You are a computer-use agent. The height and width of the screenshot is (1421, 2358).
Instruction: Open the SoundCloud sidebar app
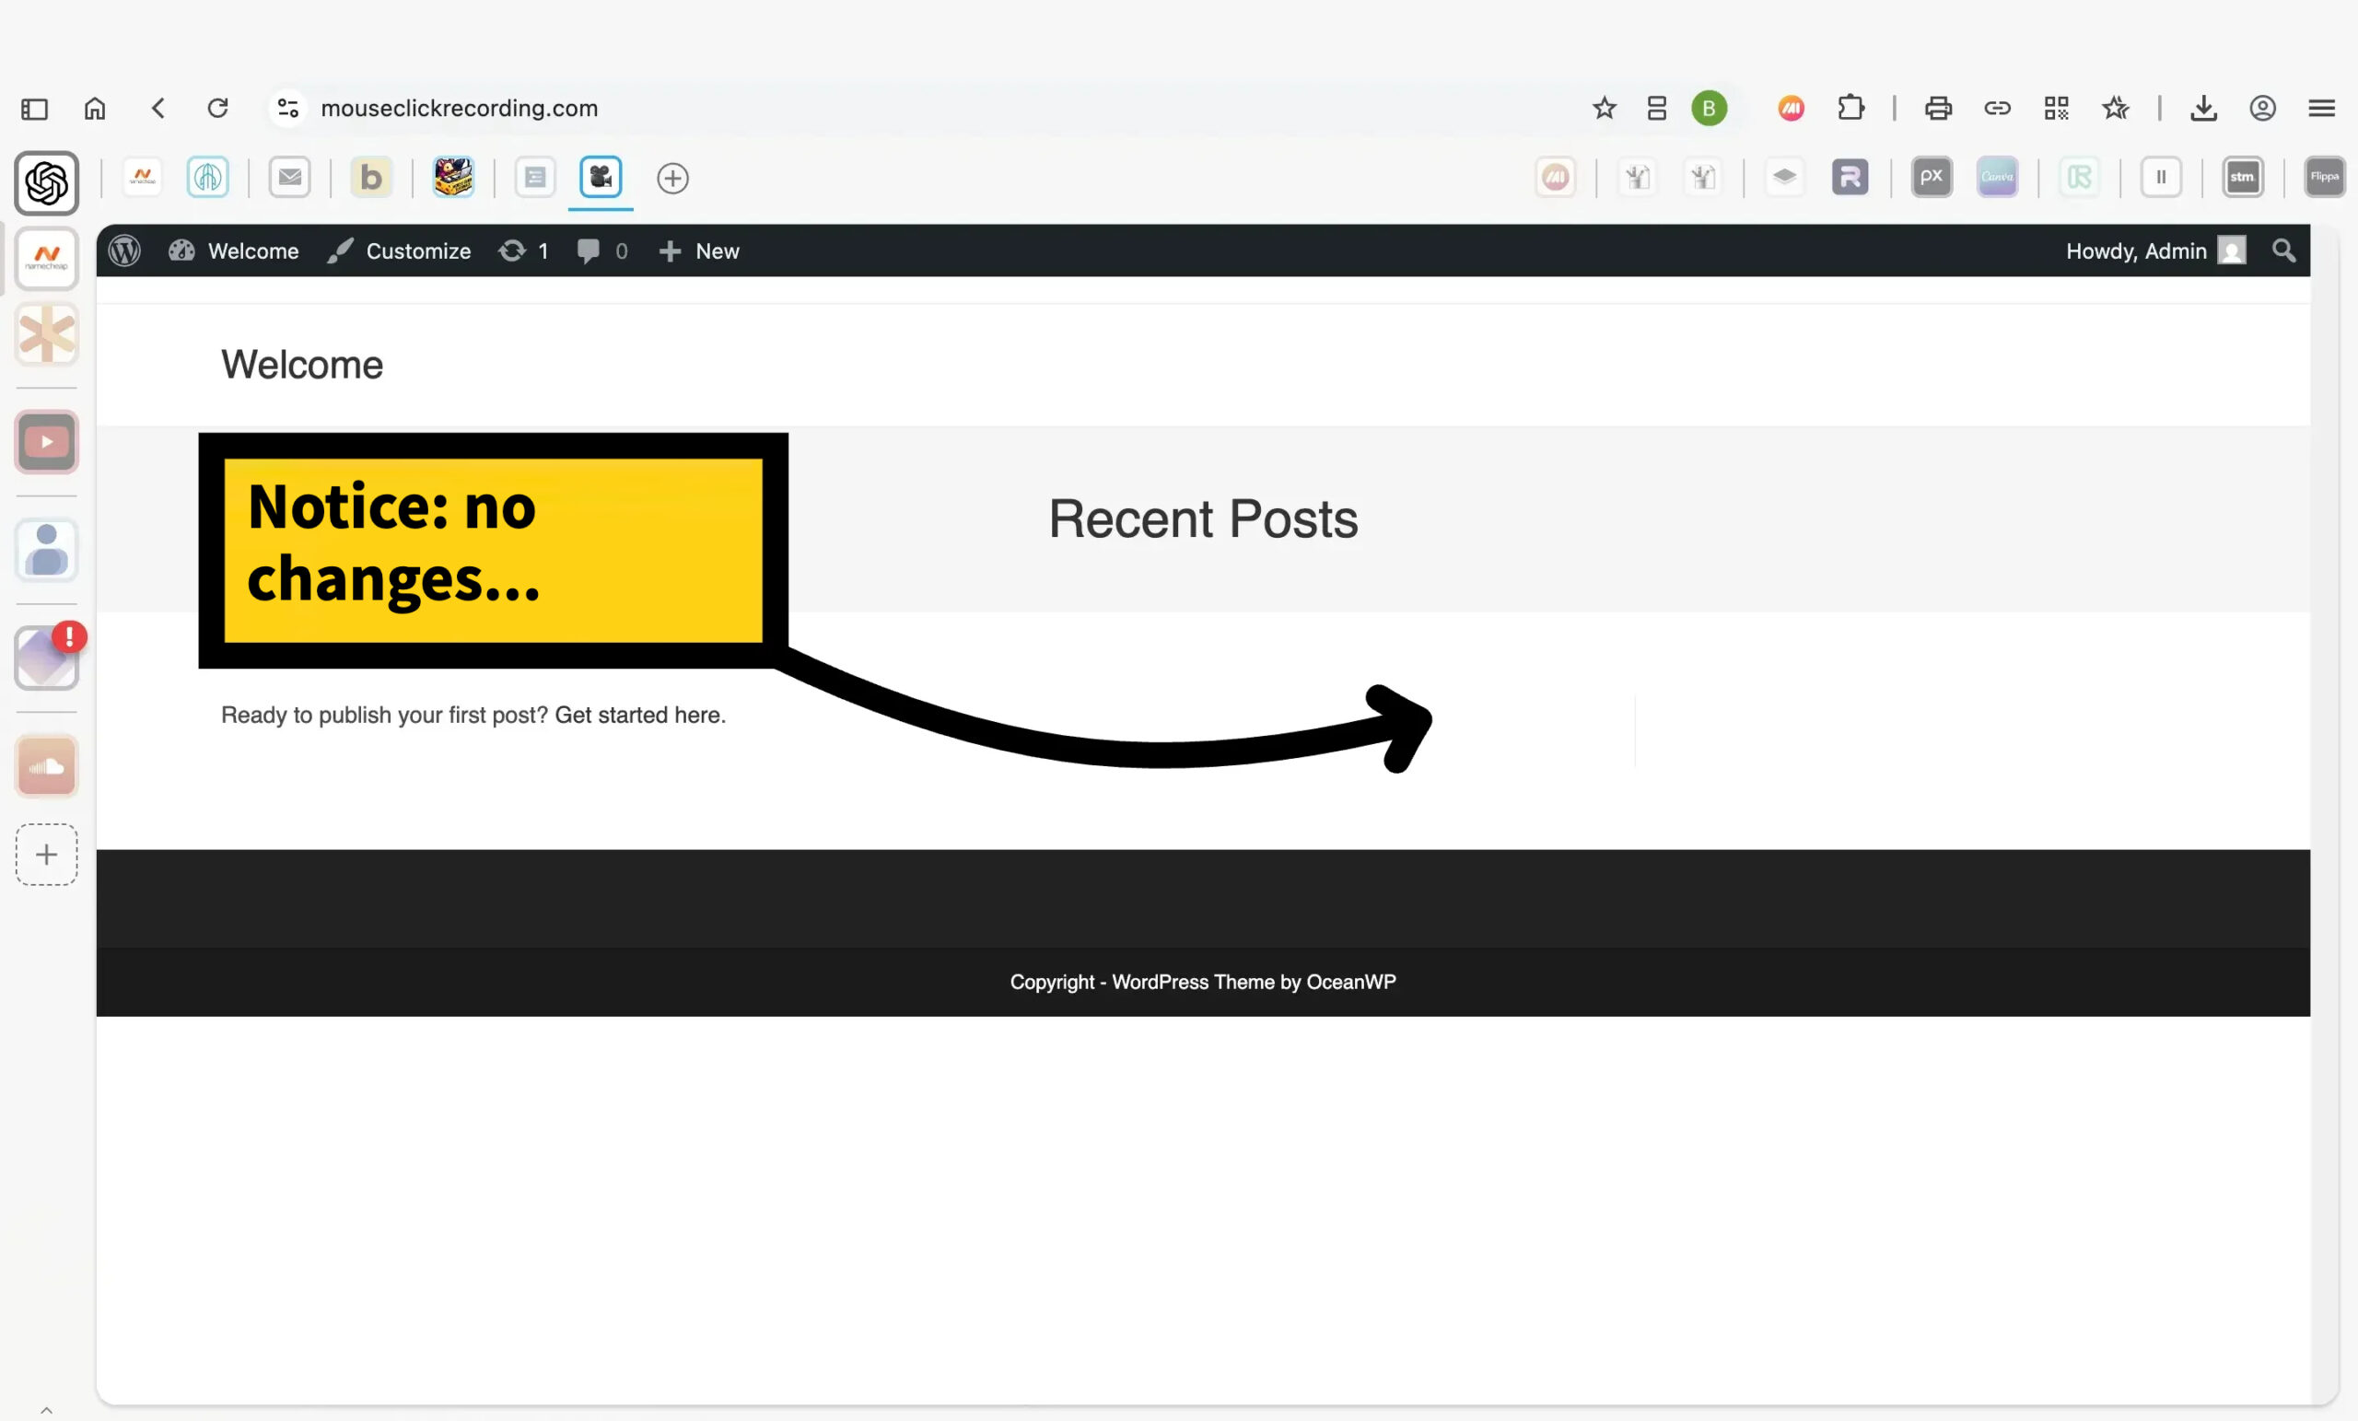(46, 766)
